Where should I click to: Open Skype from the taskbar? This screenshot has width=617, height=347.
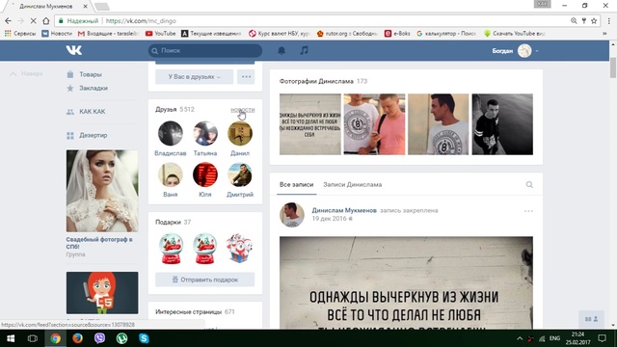[144, 338]
